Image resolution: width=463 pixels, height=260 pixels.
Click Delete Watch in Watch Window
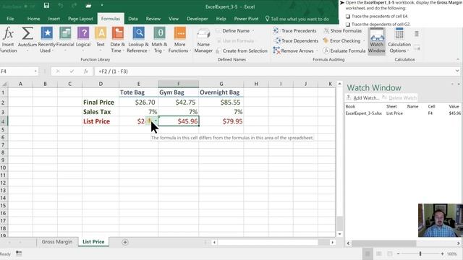click(399, 98)
